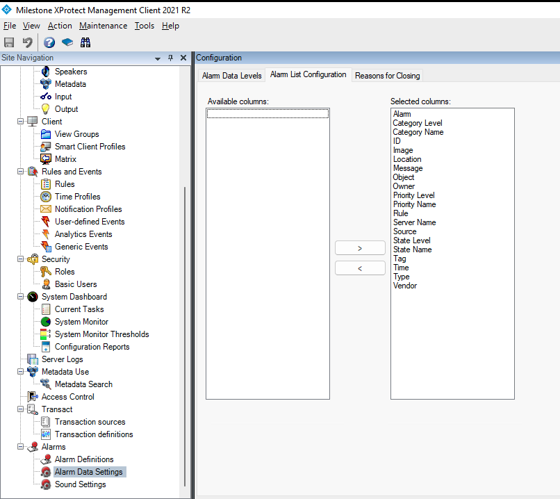The width and height of the screenshot is (560, 499).
Task: Select Vendor in Selected columns
Action: (x=404, y=286)
